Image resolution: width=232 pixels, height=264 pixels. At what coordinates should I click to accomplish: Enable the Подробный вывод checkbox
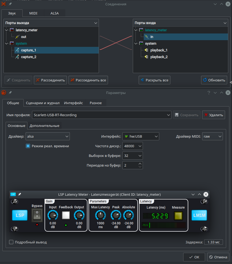tap(11, 242)
